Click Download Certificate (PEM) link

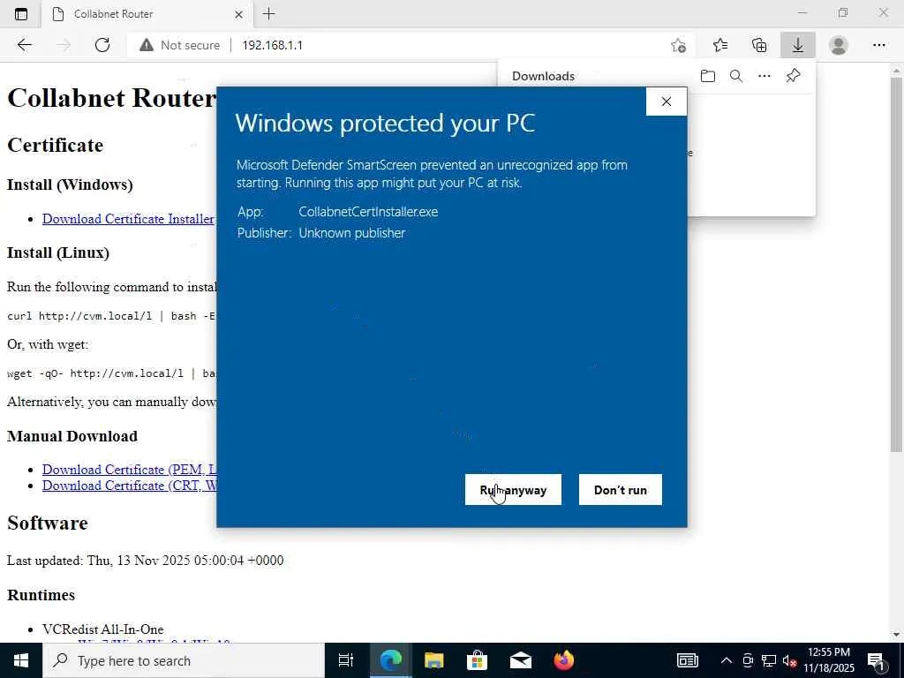click(129, 470)
